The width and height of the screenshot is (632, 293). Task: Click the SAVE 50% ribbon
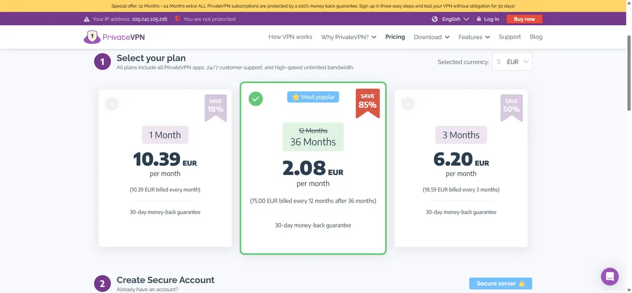pos(511,107)
